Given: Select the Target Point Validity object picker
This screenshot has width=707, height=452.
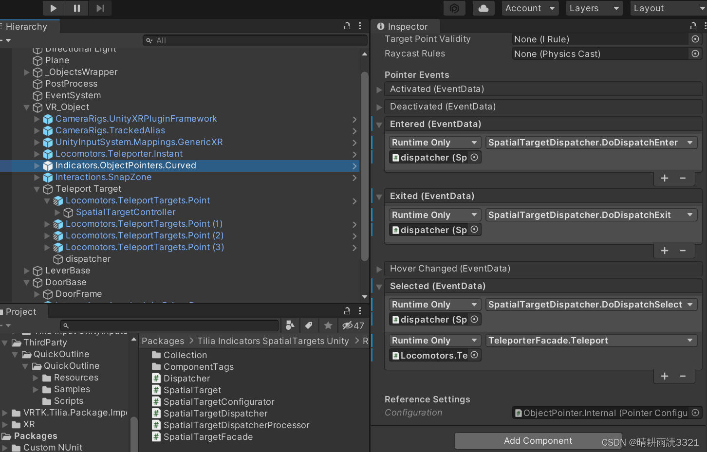Looking at the screenshot, I should coord(695,39).
